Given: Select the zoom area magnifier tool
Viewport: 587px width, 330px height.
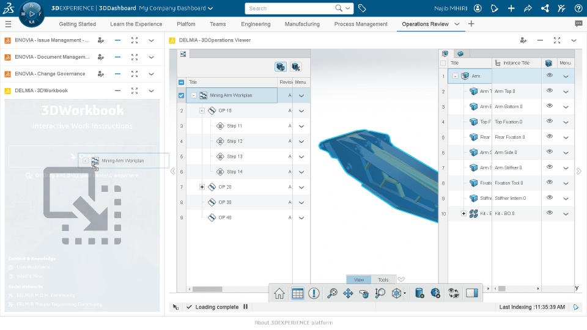Looking at the screenshot, I should (380, 293).
